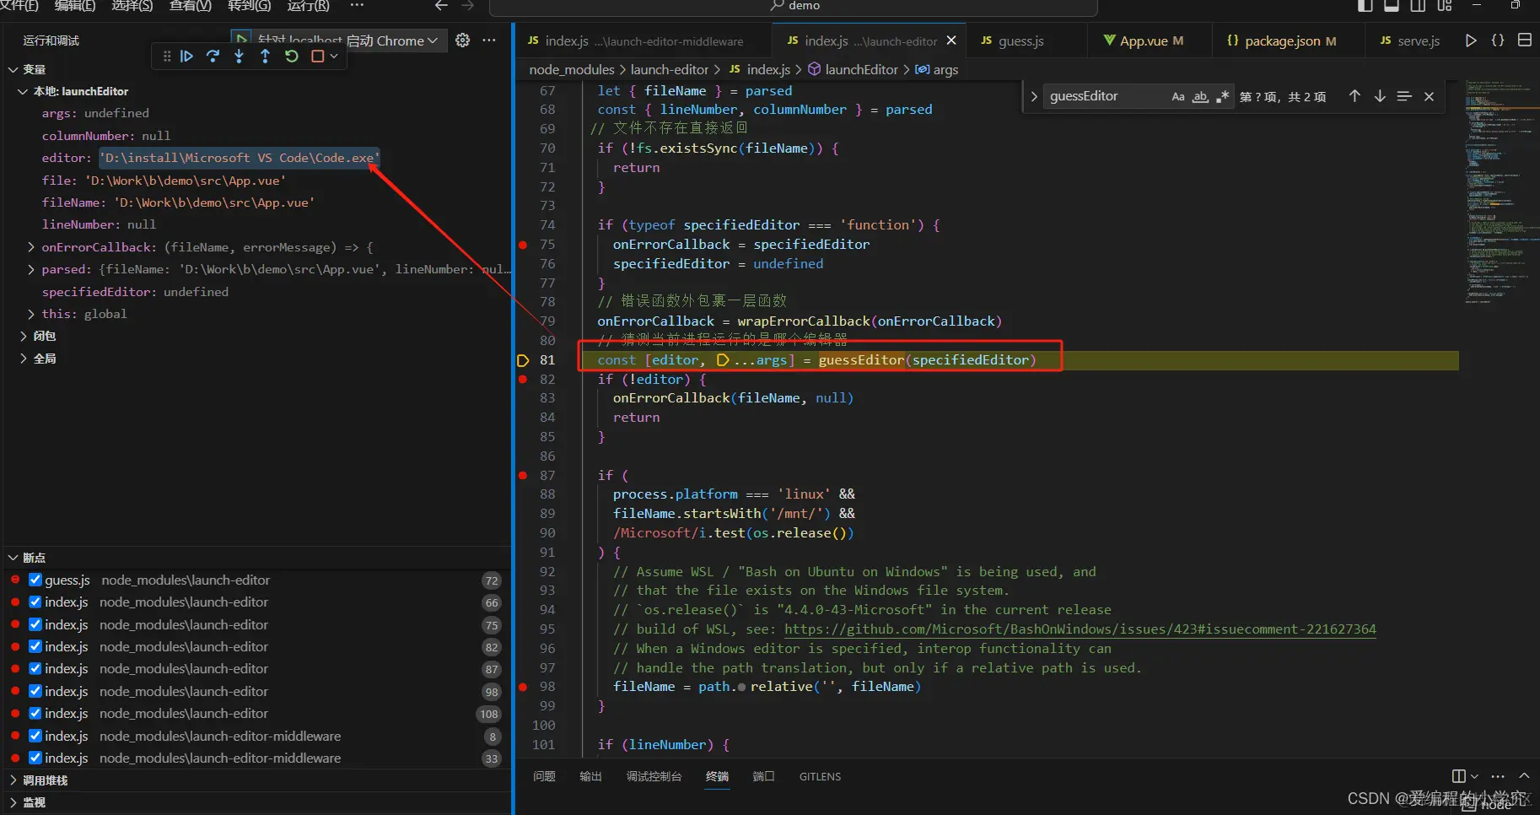Screen dimensions: 1540x815
Task: Enable match case in find
Action: (x=1178, y=97)
